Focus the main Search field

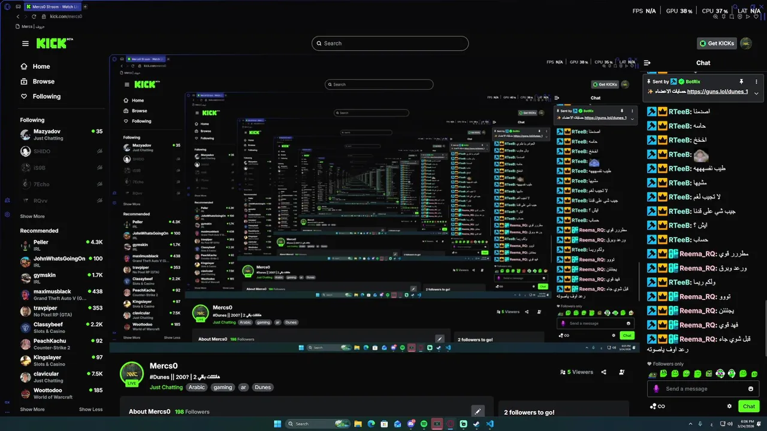pyautogui.click(x=390, y=43)
